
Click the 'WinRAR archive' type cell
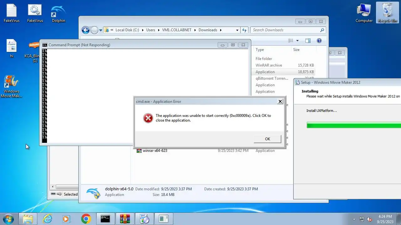click(269, 65)
